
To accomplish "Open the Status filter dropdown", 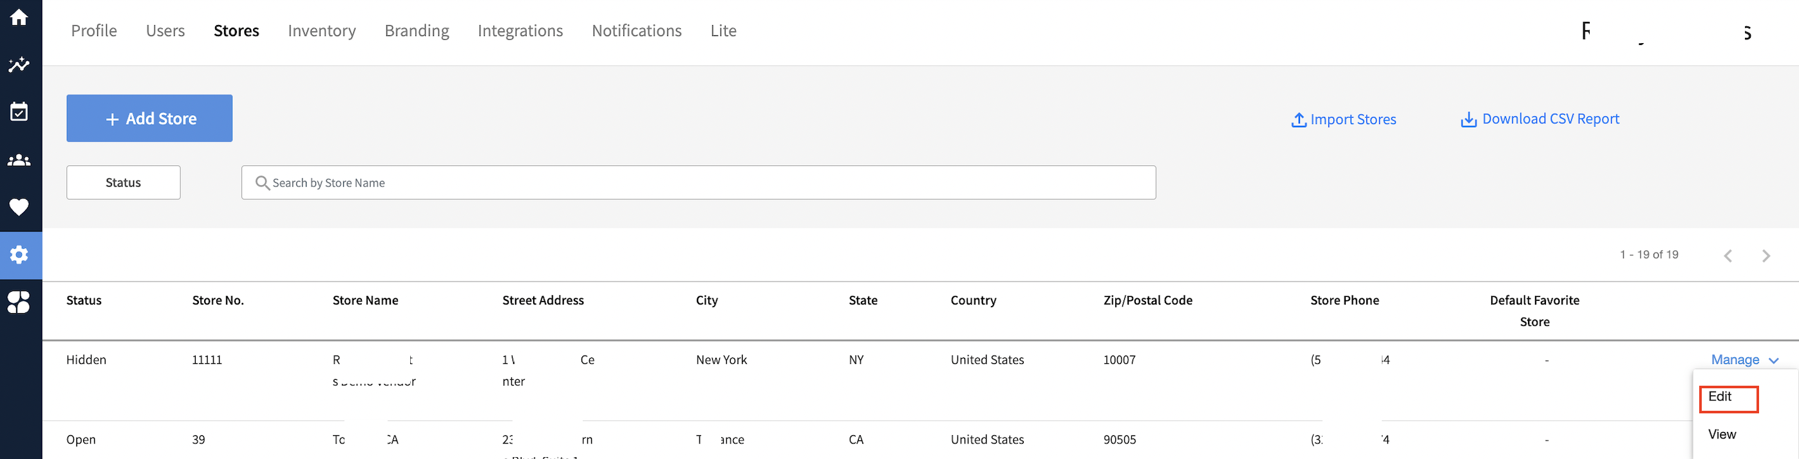I will click(x=123, y=183).
